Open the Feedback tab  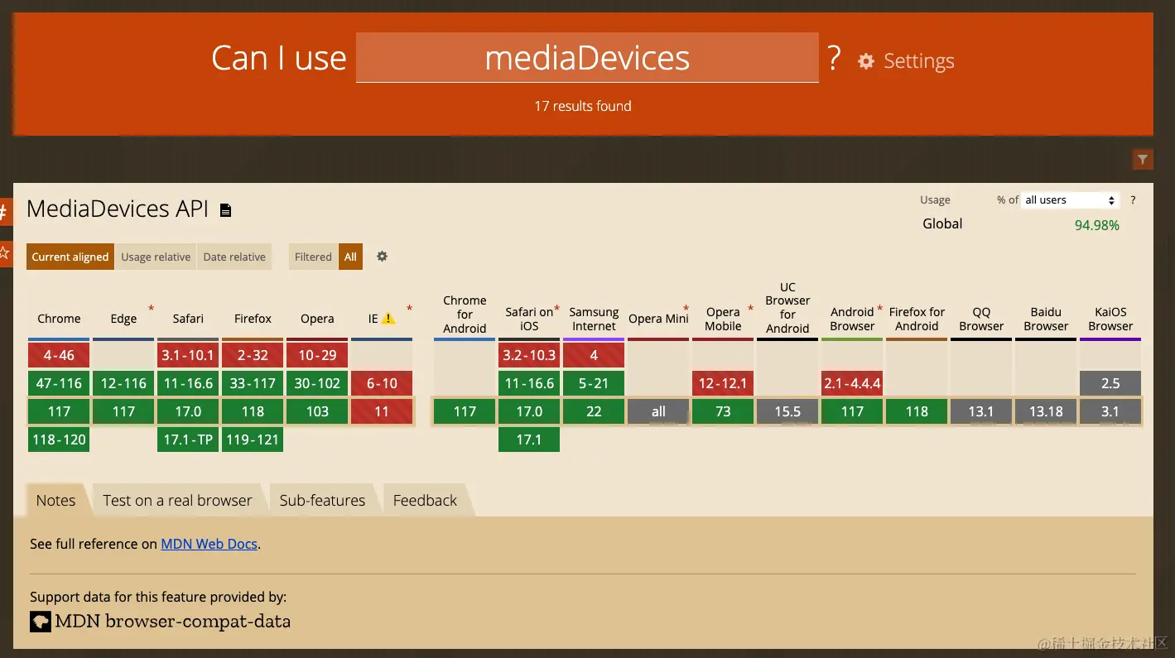click(425, 501)
